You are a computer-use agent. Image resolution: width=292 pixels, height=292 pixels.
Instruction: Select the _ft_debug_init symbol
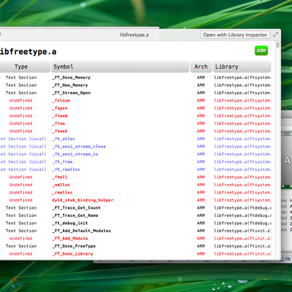click(x=70, y=223)
